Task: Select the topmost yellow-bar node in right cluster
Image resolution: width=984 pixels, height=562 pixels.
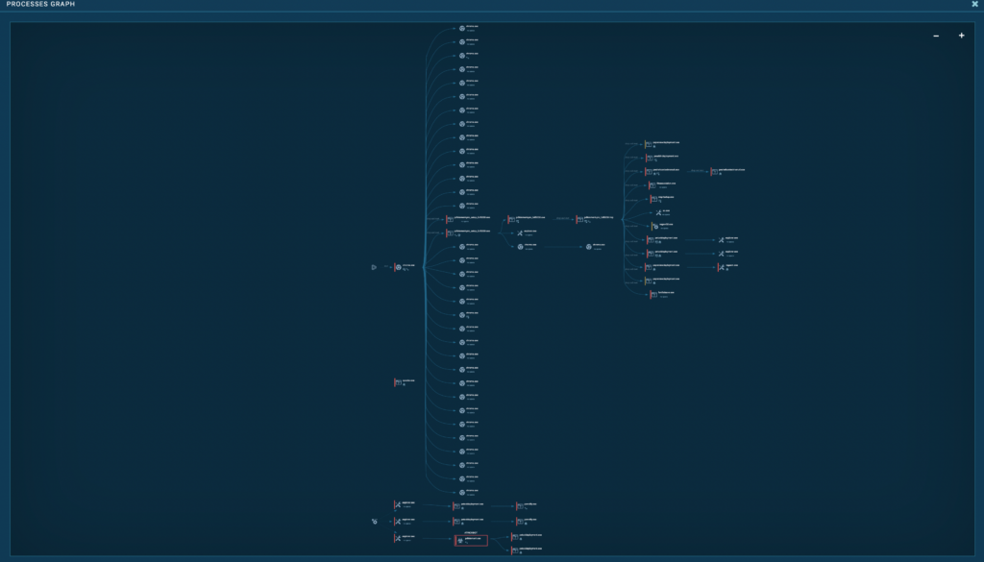Action: pos(650,144)
